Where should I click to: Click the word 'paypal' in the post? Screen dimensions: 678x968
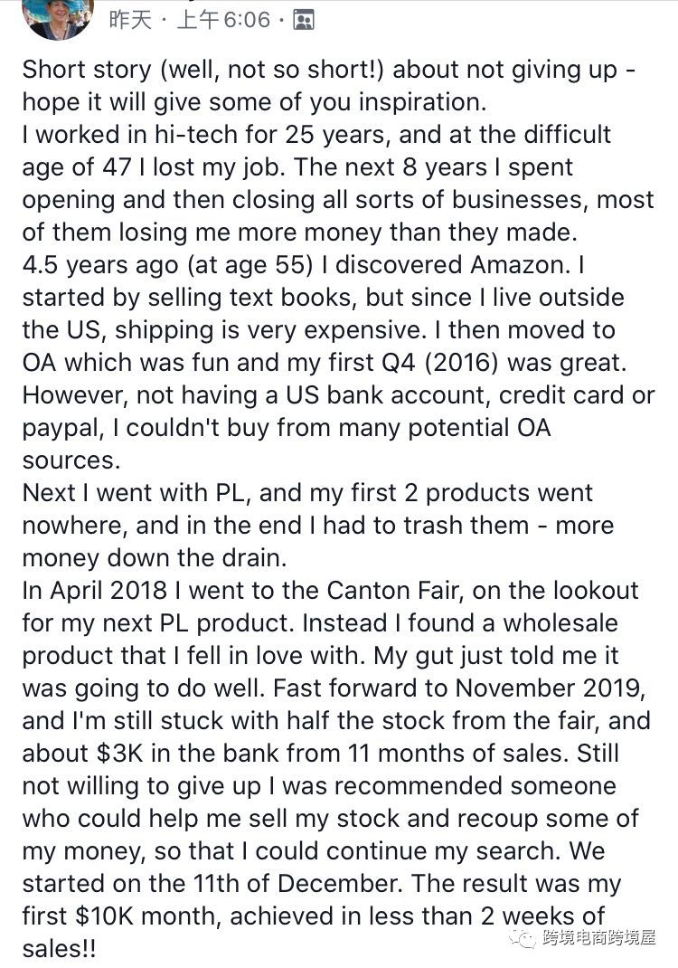coord(62,429)
